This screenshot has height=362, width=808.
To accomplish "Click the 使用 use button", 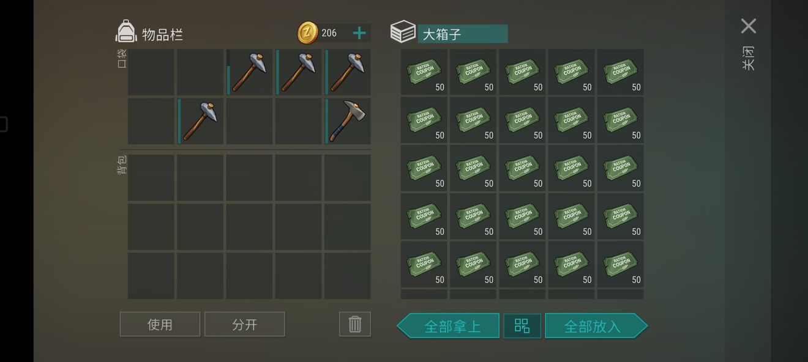I will point(160,324).
